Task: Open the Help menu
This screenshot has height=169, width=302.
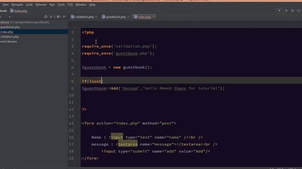Action: tap(92, 5)
